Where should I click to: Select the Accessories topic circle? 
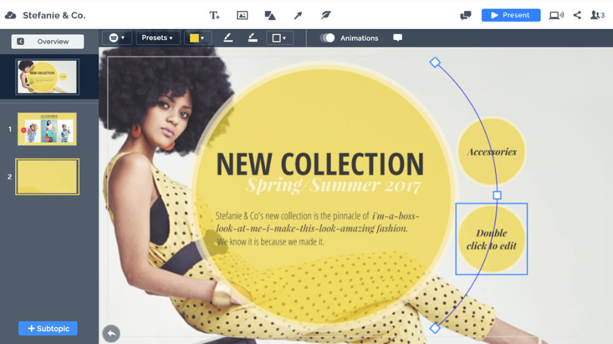[492, 152]
